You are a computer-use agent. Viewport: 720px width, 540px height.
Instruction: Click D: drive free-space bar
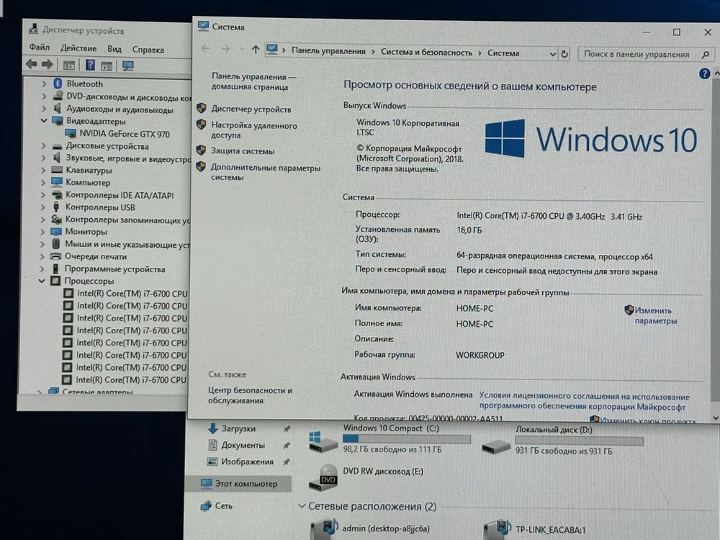(x=579, y=441)
